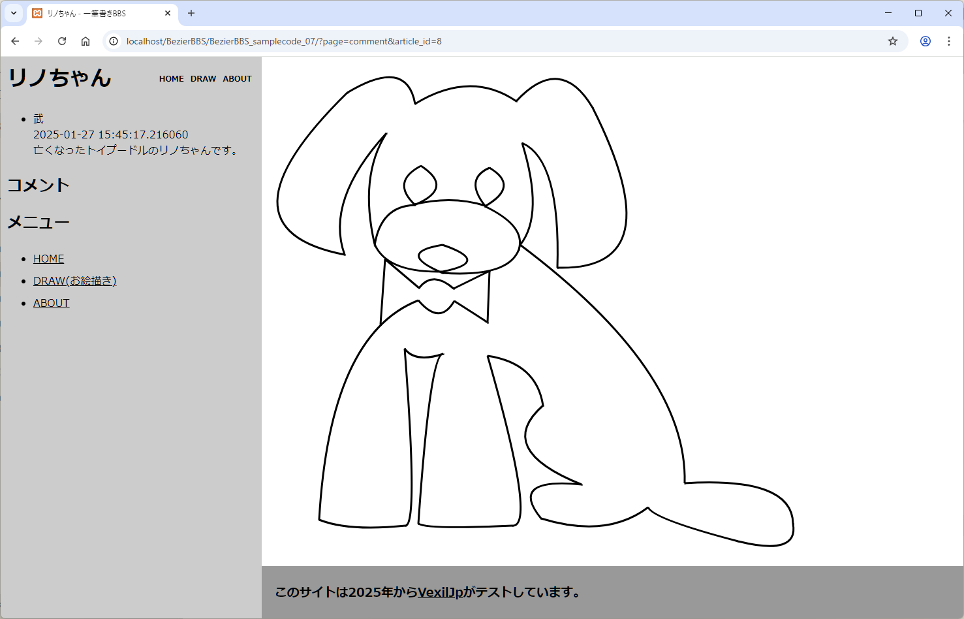Viewport: 964px width, 619px height.
Task: Open a new tab with plus button
Action: point(191,13)
